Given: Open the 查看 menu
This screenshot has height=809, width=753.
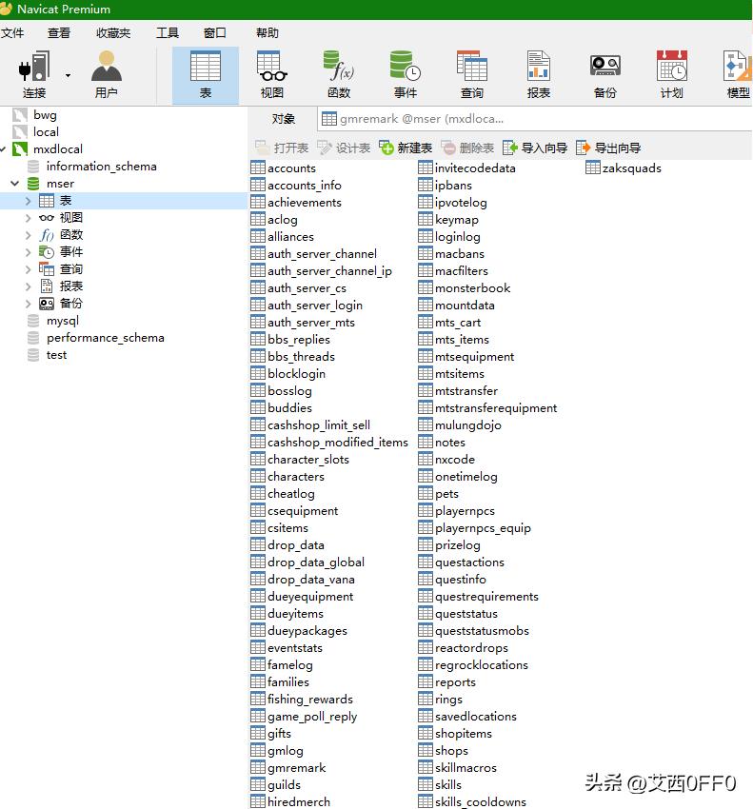Looking at the screenshot, I should [59, 33].
